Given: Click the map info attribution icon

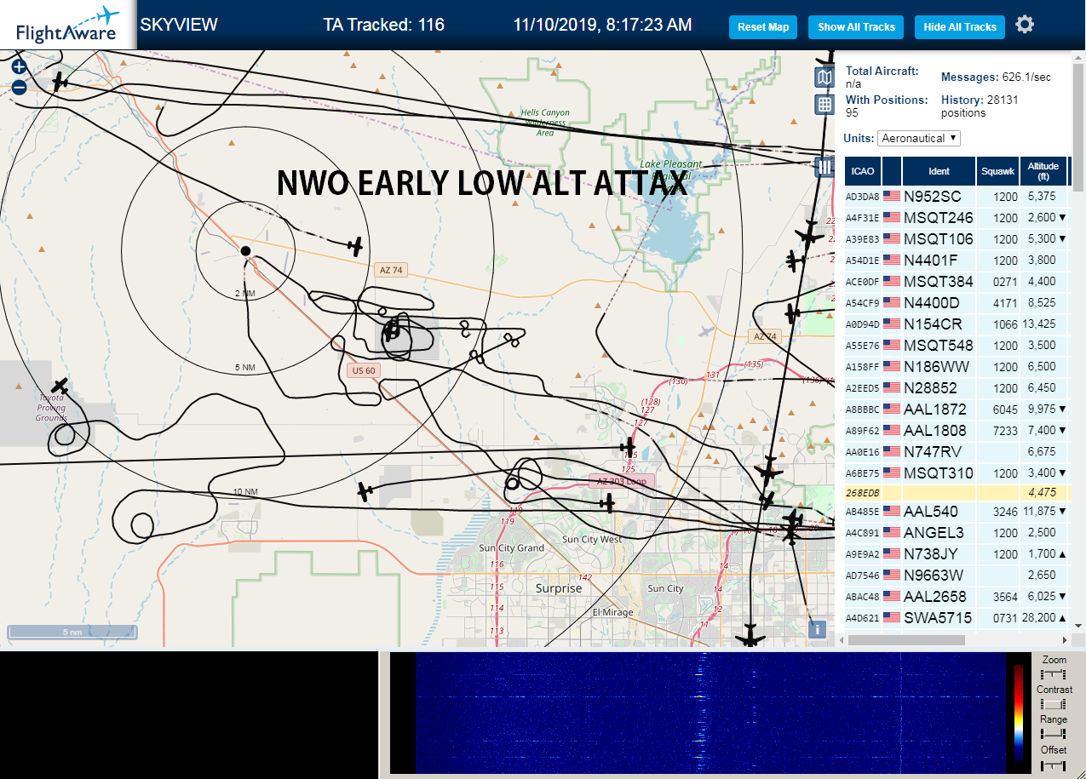Looking at the screenshot, I should point(817,629).
